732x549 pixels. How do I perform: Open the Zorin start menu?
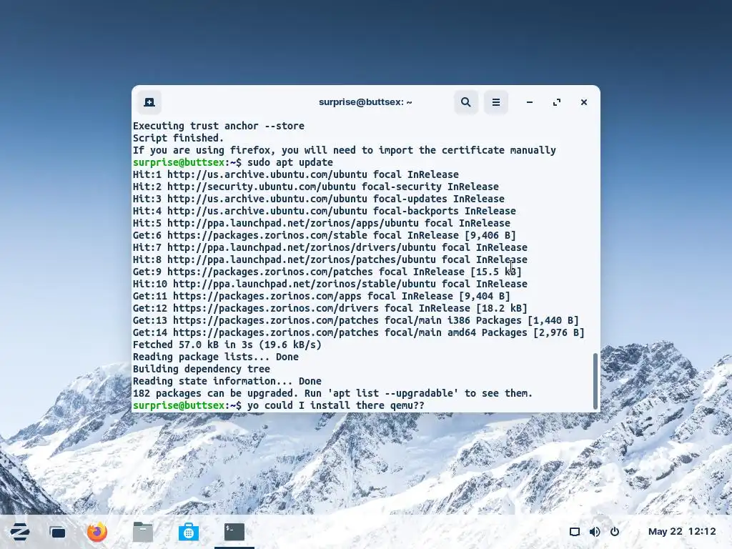coord(19,532)
